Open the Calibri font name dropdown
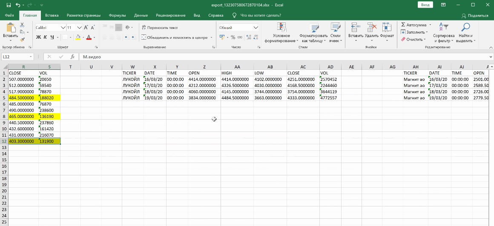This screenshot has height=226, width=494. pos(63,27)
